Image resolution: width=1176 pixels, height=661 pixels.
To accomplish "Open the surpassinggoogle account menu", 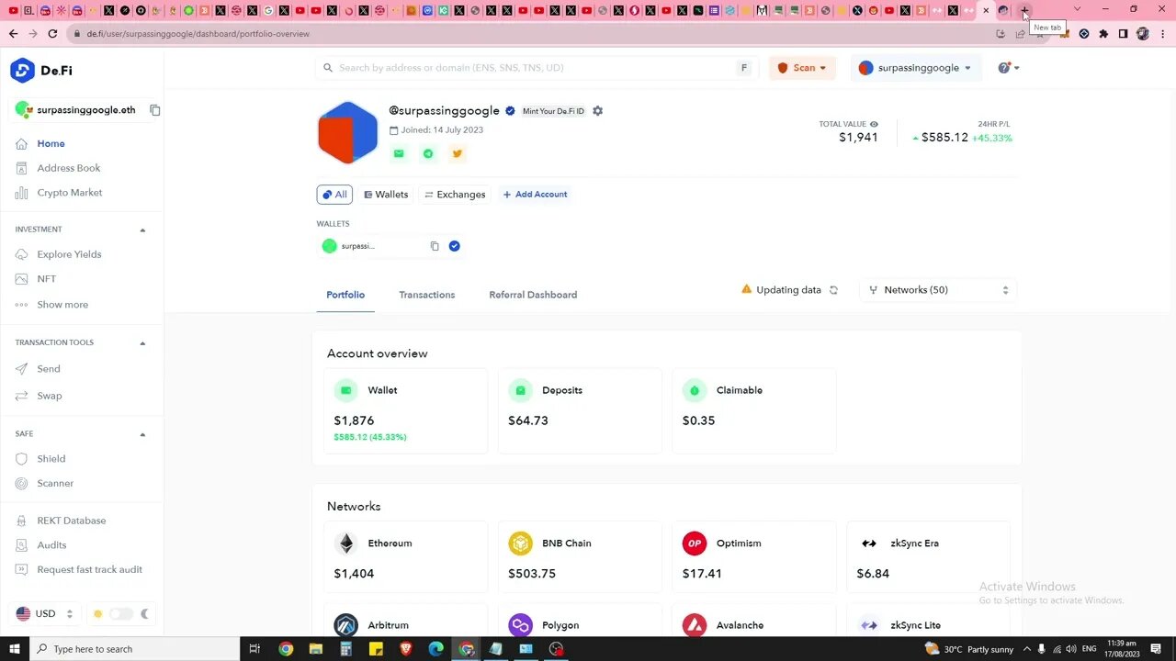I will pos(915,68).
